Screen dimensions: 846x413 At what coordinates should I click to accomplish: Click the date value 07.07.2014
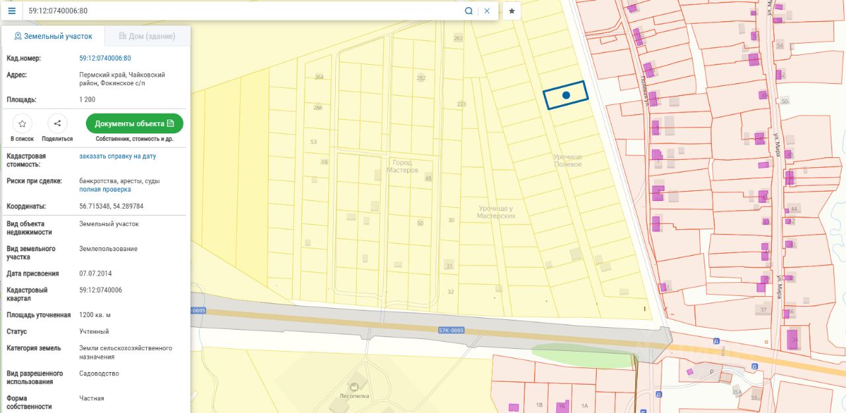click(x=96, y=274)
